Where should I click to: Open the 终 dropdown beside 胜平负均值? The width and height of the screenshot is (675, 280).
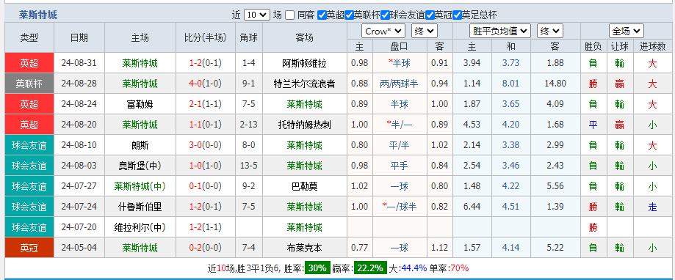550,32
